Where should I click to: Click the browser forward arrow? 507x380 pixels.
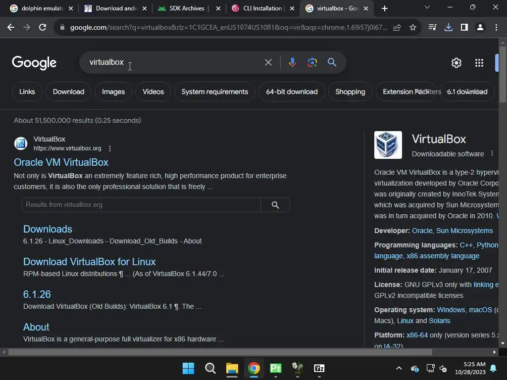[x=27, y=28]
